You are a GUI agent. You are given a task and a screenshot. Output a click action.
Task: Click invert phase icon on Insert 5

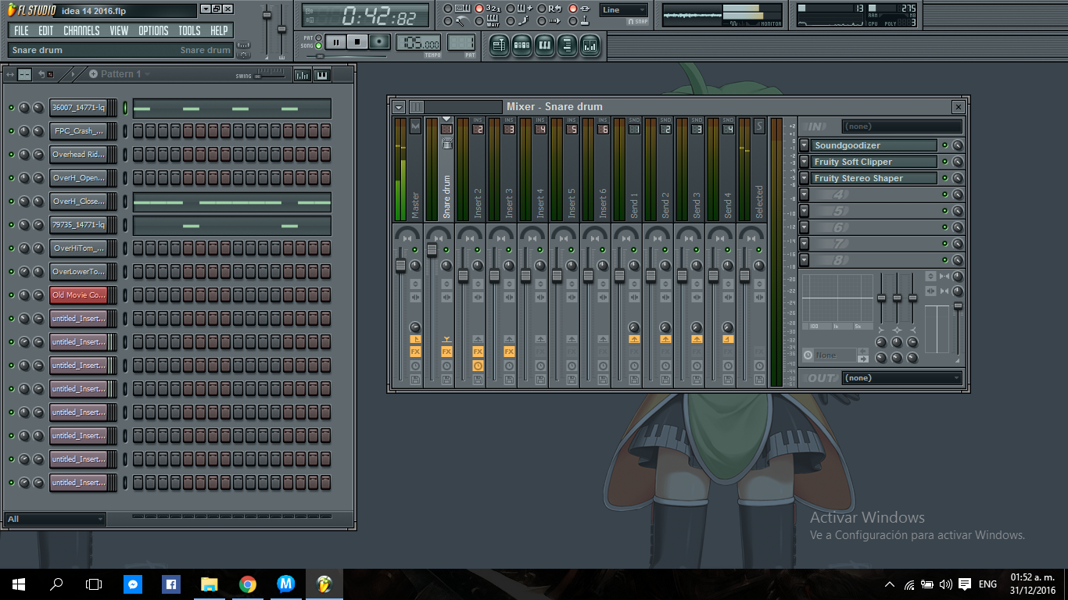tap(572, 284)
